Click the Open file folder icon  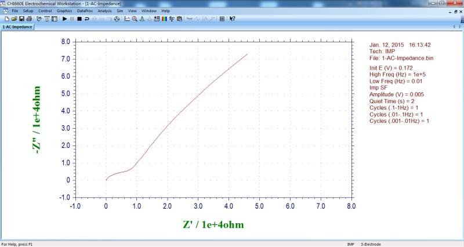point(14,19)
